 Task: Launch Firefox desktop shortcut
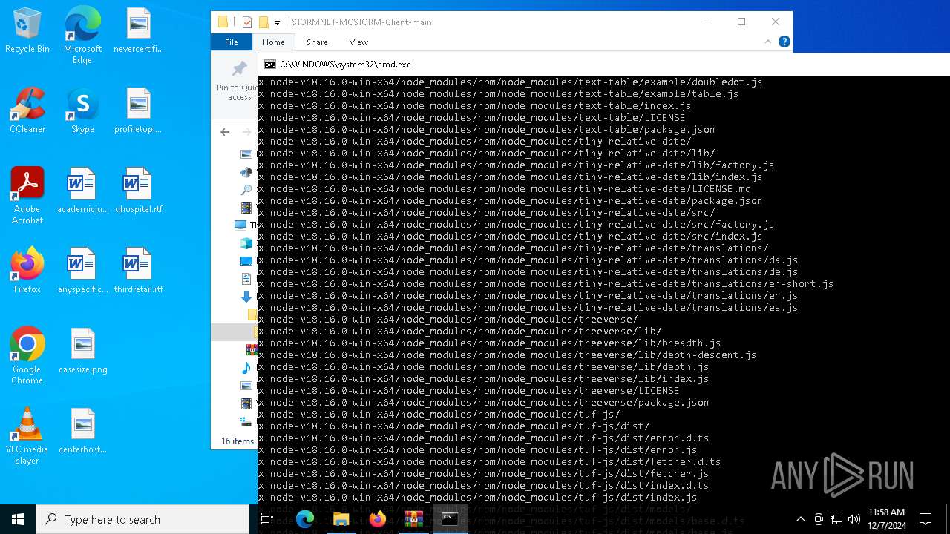click(27, 271)
